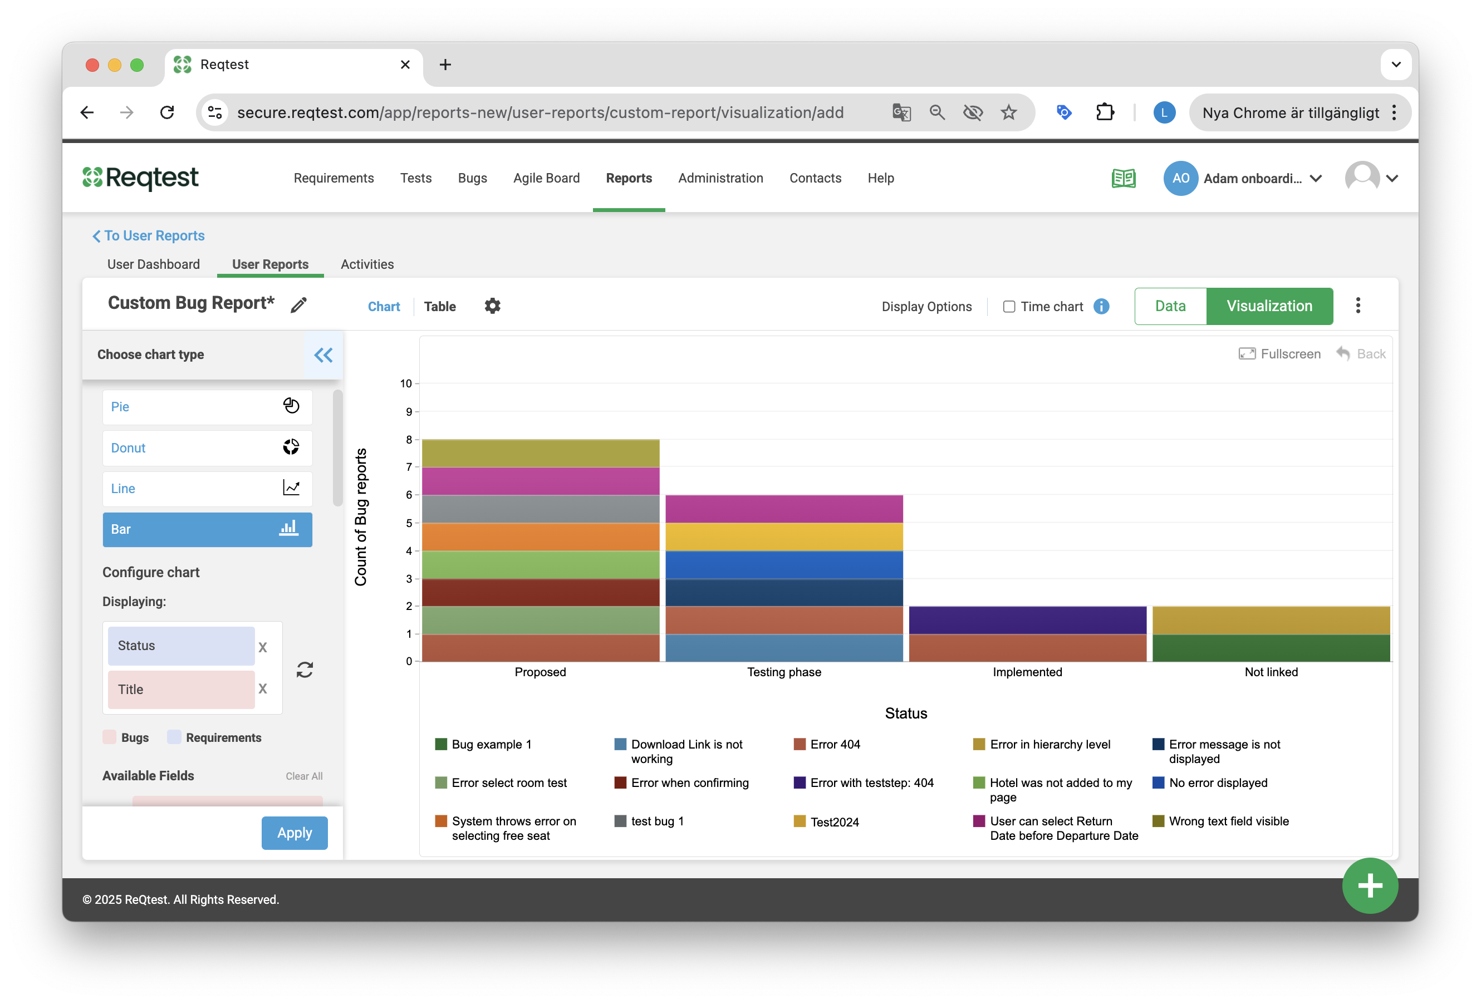
Task: Toggle Error in hierarchy level legend
Action: (1041, 744)
